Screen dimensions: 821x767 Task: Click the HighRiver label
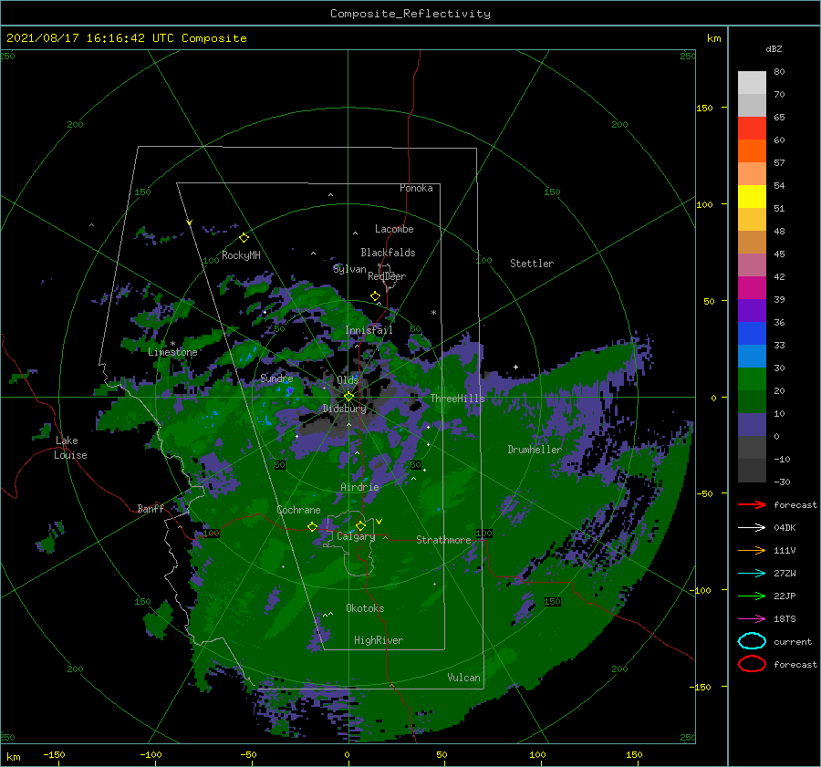click(379, 640)
